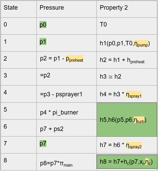This screenshot has height=171, width=158.
Task: Click the h3 ≅ h2 cell
Action: click(x=127, y=77)
